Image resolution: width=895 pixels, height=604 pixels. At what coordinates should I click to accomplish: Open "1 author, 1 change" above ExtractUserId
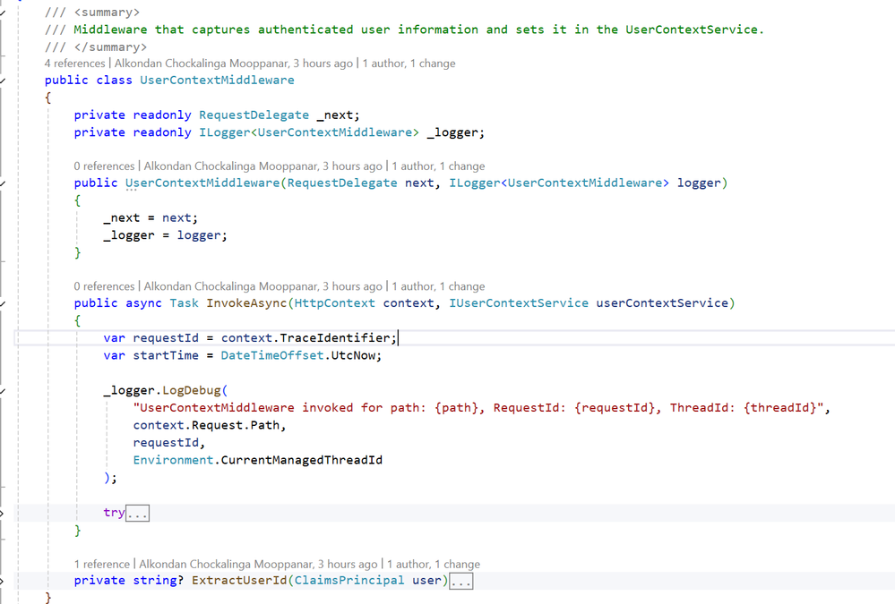434,564
